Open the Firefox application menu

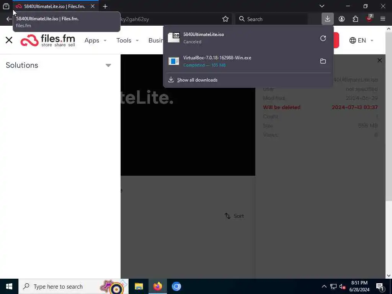click(x=383, y=19)
